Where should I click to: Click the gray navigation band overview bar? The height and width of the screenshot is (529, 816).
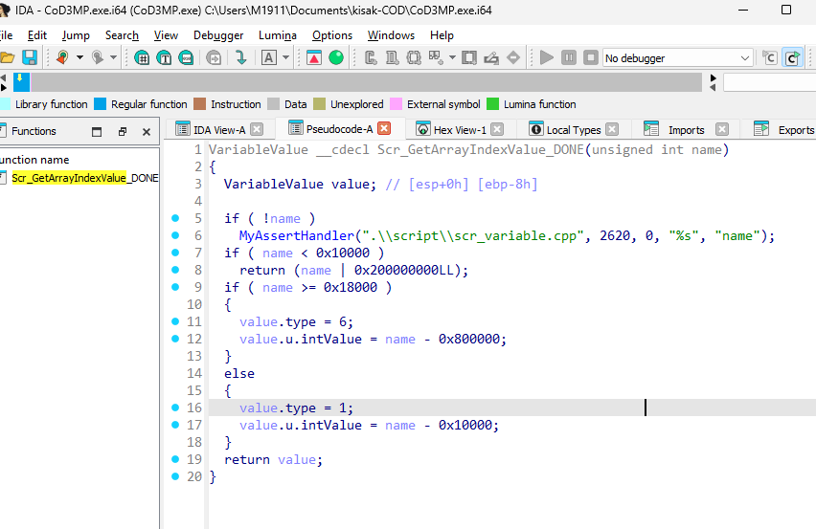(x=366, y=82)
